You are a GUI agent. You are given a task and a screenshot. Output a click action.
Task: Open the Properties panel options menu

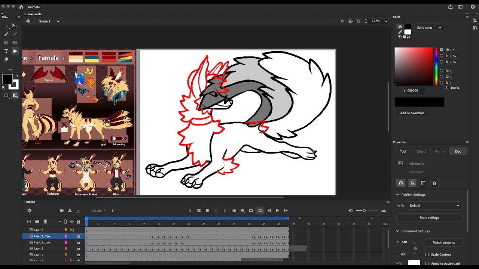click(467, 142)
